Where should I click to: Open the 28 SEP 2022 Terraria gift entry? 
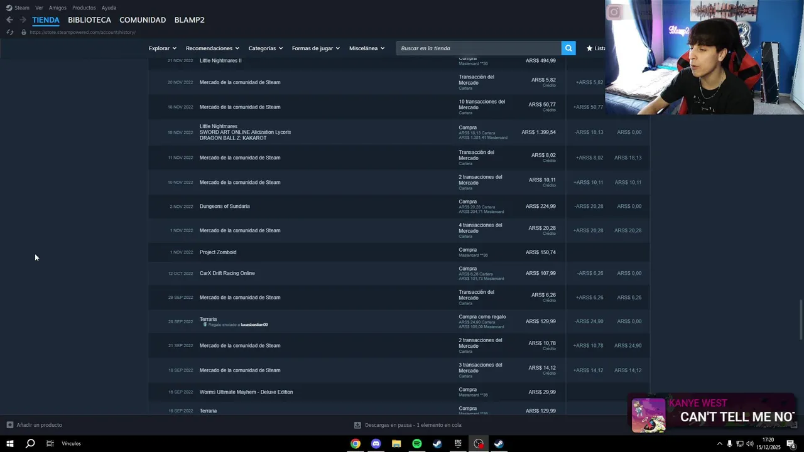click(399, 321)
